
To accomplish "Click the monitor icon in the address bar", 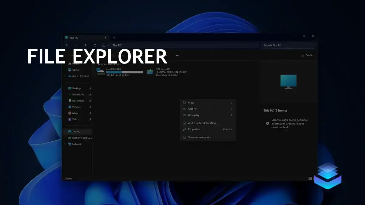I will point(104,45).
